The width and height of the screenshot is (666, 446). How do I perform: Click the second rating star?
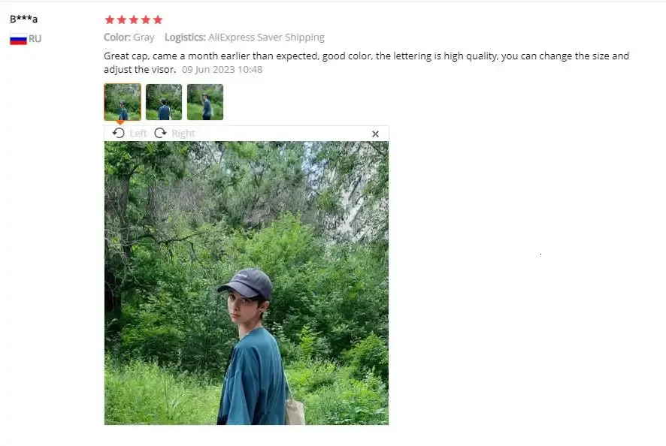122,20
